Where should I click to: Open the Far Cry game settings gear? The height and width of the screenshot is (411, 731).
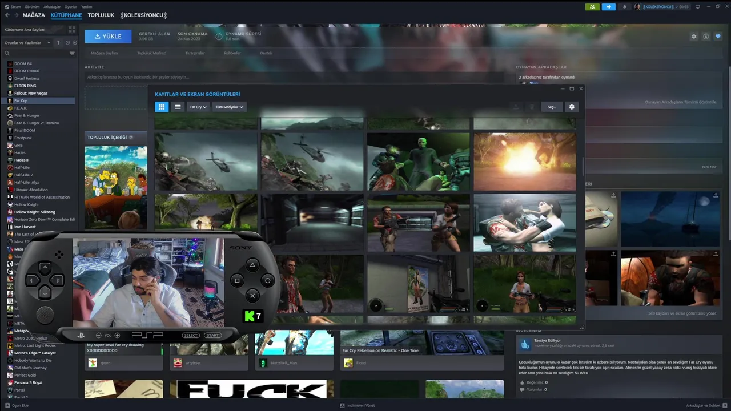coord(694,37)
